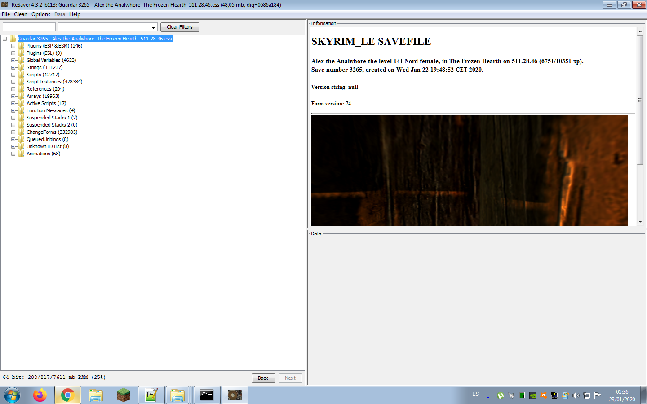Click the root savefile folder icon
Viewport: 647px width, 404px height.
click(x=13, y=39)
